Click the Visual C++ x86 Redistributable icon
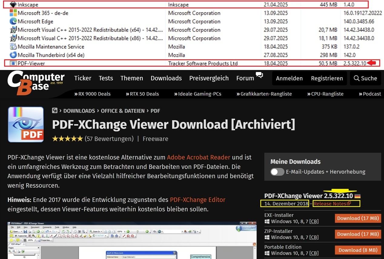 [13, 38]
